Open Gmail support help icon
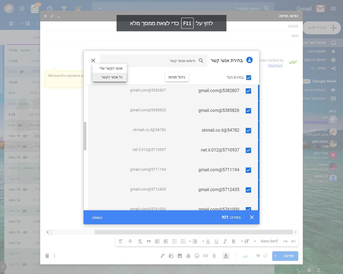 [x=50, y=9]
